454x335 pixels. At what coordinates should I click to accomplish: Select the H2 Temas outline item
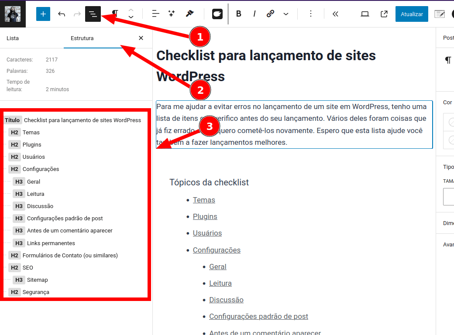tap(24, 133)
